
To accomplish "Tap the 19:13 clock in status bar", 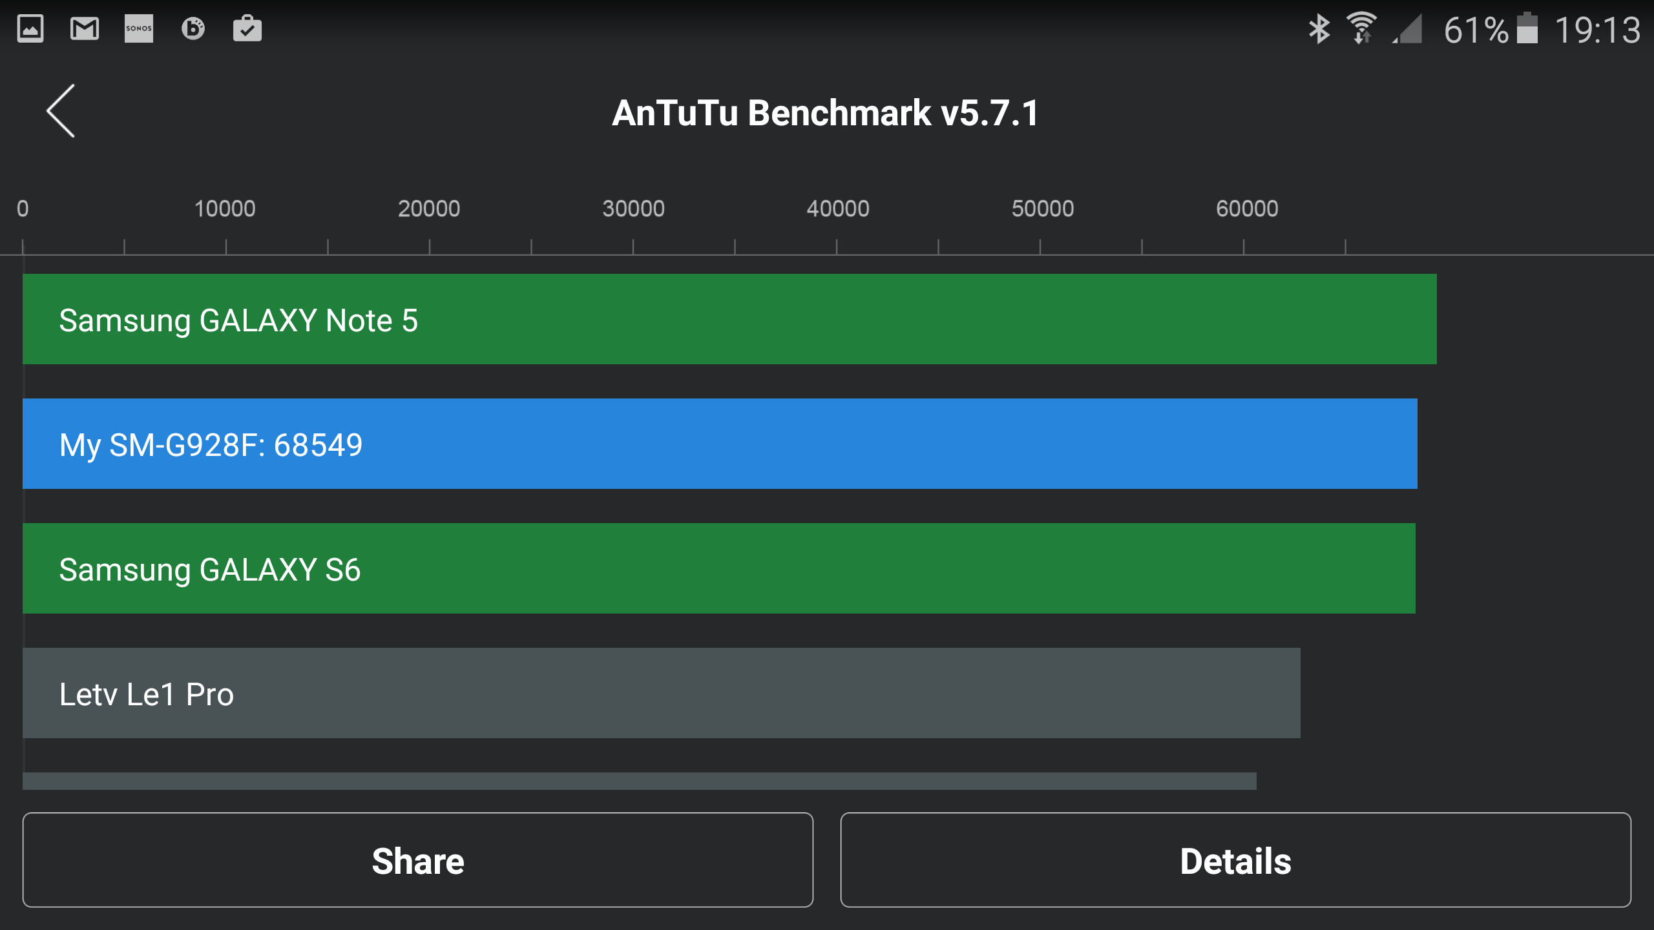I will [x=1597, y=30].
